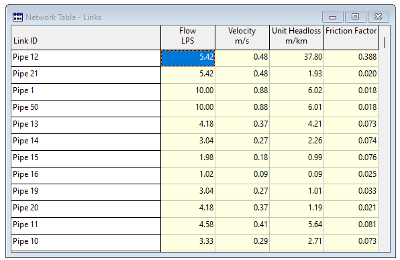Select the Unit Headloss column header
The height and width of the screenshot is (260, 400).
297,38
